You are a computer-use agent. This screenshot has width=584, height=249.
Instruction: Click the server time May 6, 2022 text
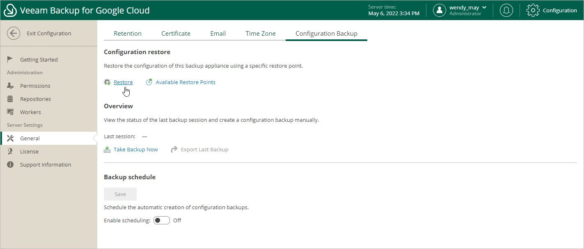(394, 14)
